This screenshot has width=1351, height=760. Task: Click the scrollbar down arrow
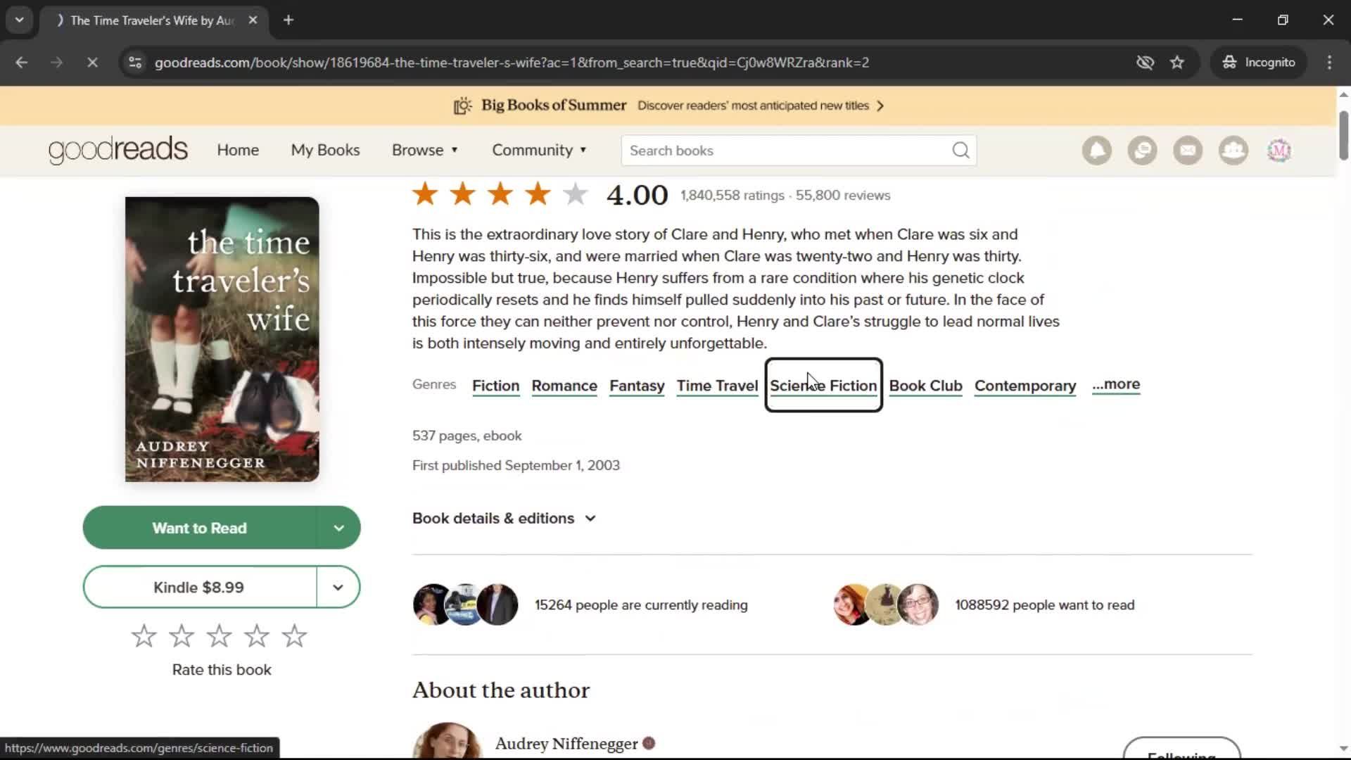point(1343,749)
